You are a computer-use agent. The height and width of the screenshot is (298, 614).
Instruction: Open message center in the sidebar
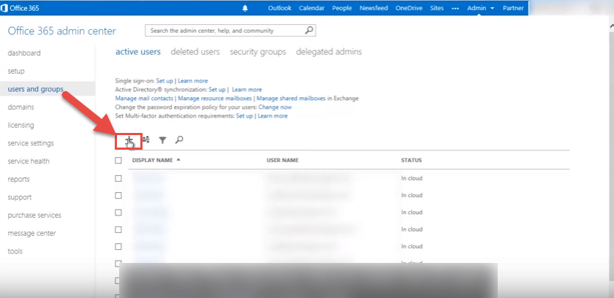(x=31, y=233)
